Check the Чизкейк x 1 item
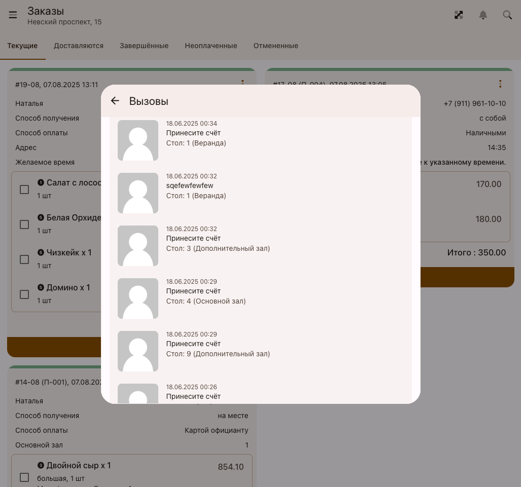 point(24,259)
